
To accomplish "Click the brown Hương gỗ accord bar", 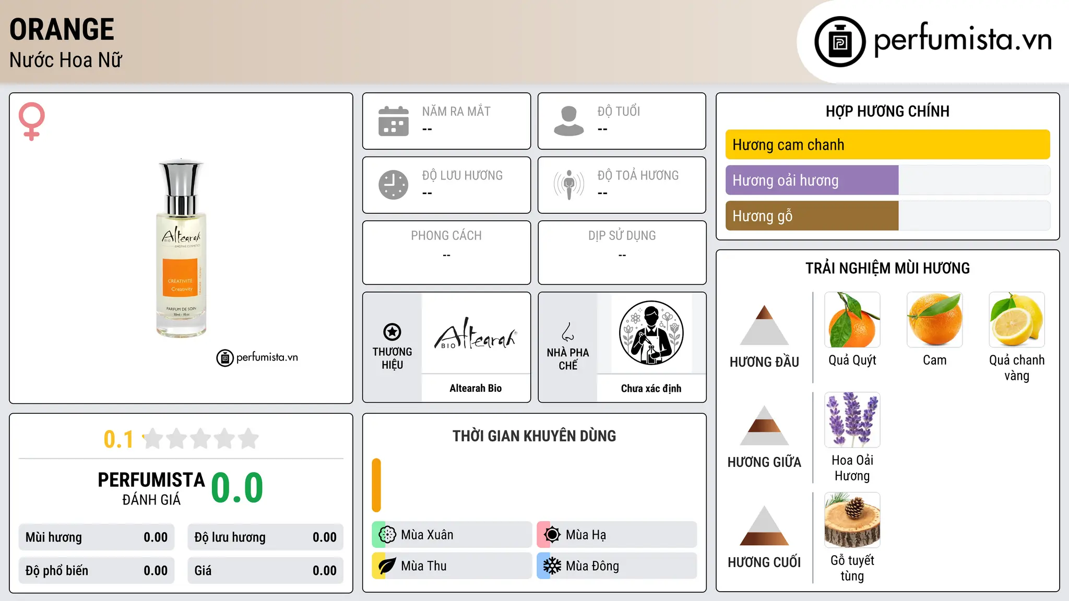I will [x=812, y=216].
